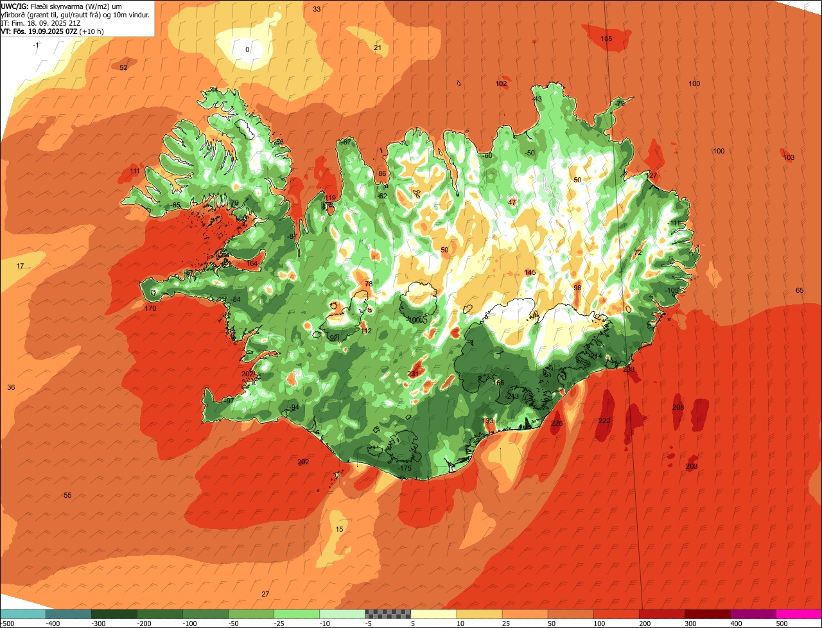The width and height of the screenshot is (822, 628).
Task: Click the map value '-84' in west Iceland
Action: (236, 300)
